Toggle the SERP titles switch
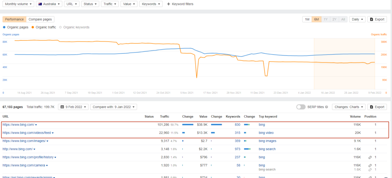This screenshot has height=178, width=392. pyautogui.click(x=301, y=107)
